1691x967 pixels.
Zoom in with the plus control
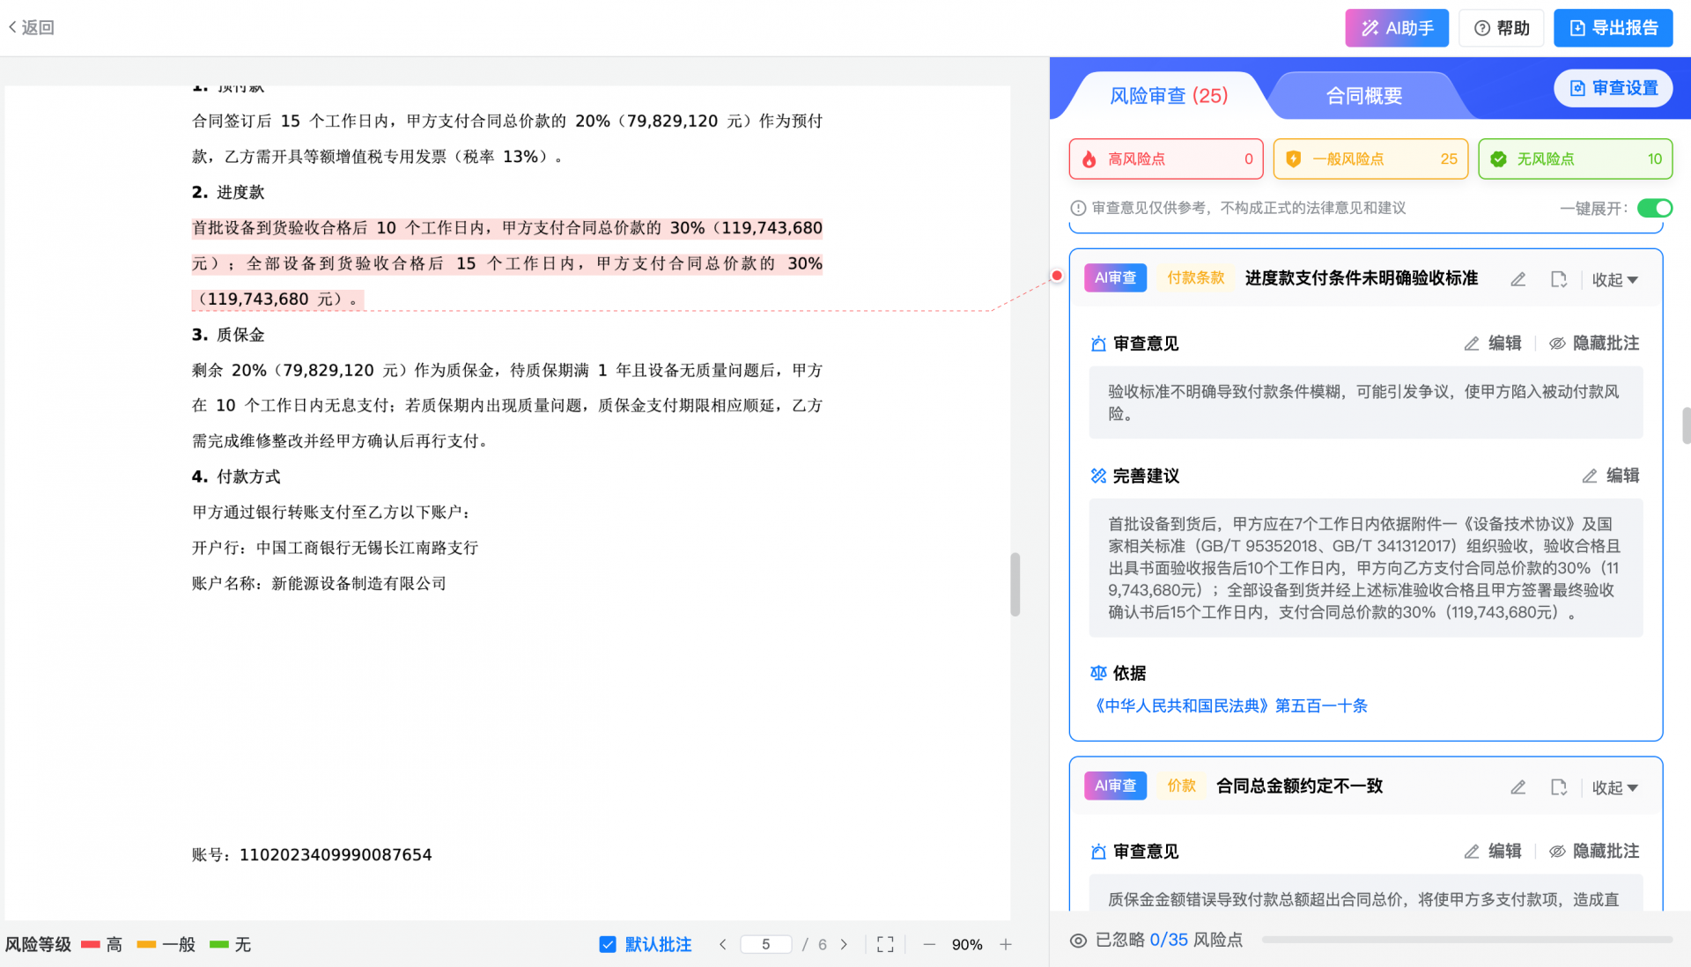(x=1005, y=943)
